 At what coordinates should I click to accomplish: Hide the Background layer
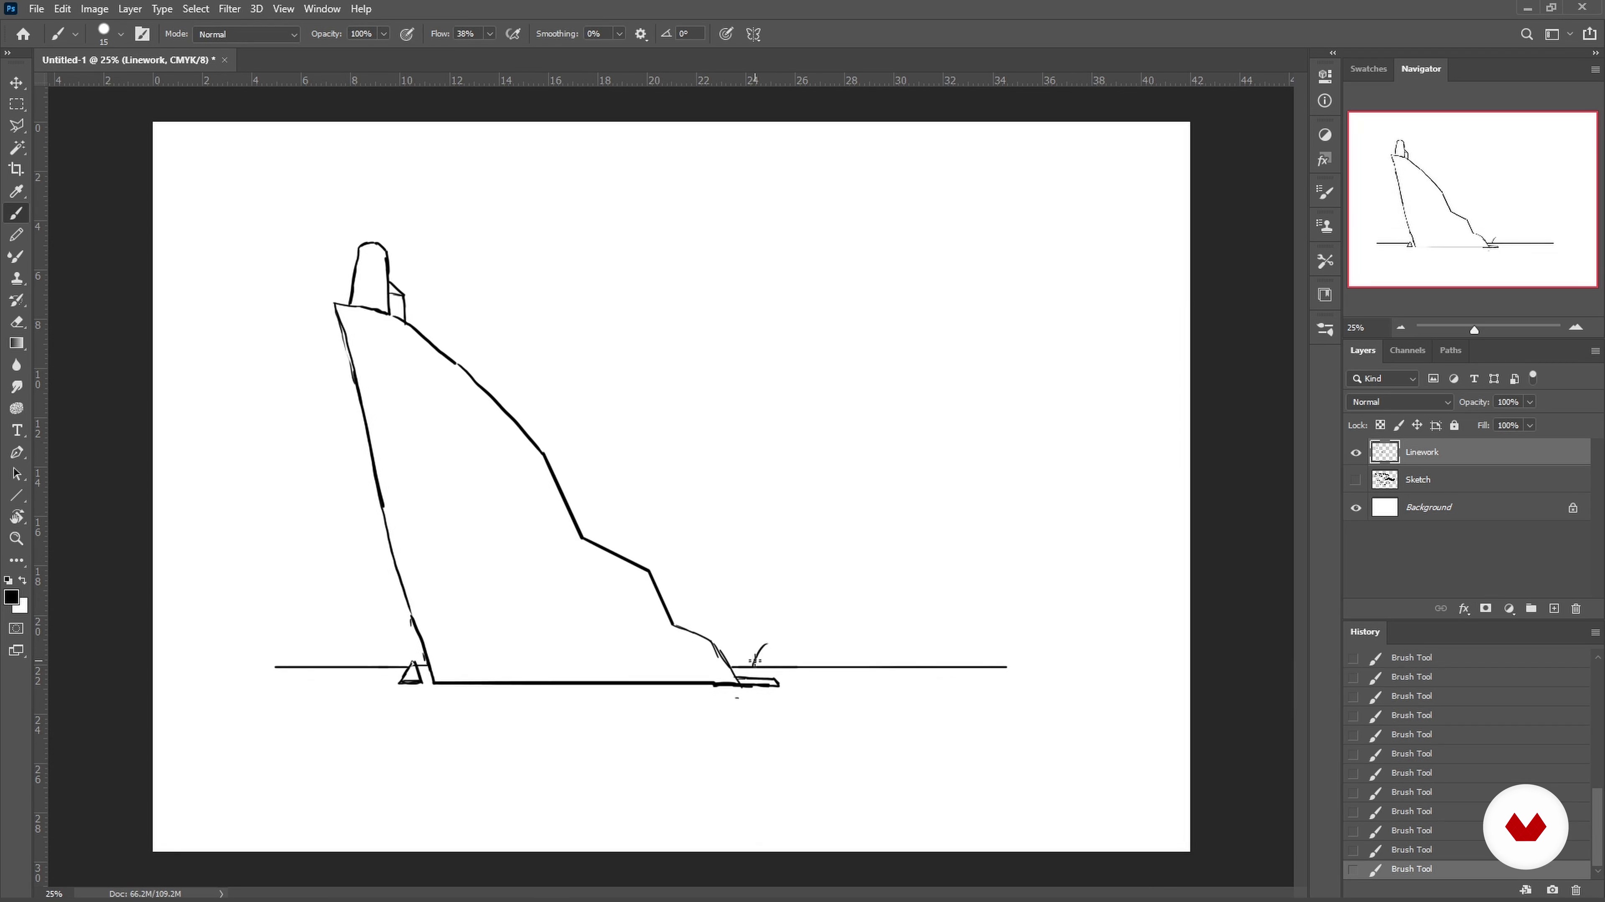(x=1356, y=508)
